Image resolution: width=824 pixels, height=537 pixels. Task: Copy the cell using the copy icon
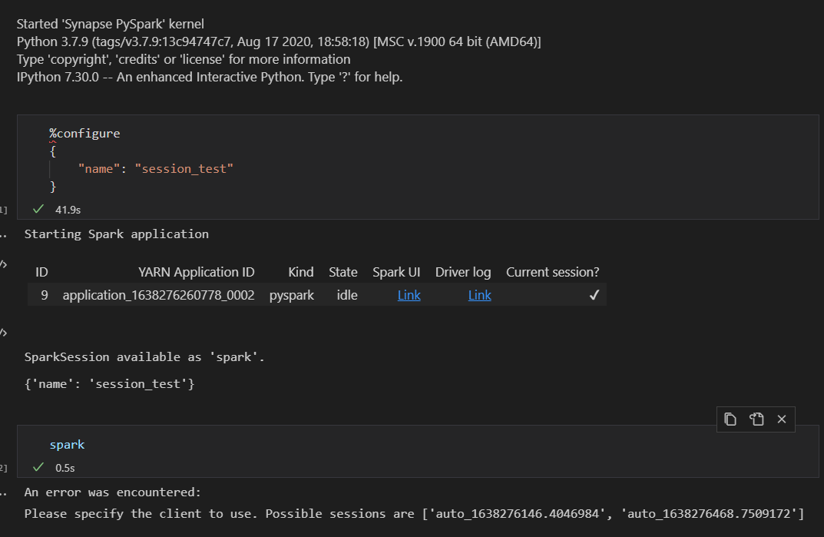tap(730, 419)
